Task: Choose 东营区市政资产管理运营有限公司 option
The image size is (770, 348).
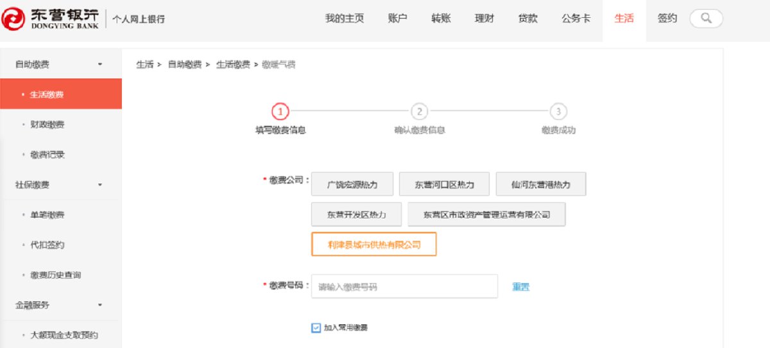Action: click(x=486, y=214)
